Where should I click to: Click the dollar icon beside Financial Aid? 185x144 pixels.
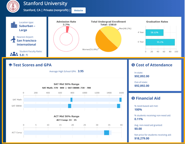[x=133, y=98]
